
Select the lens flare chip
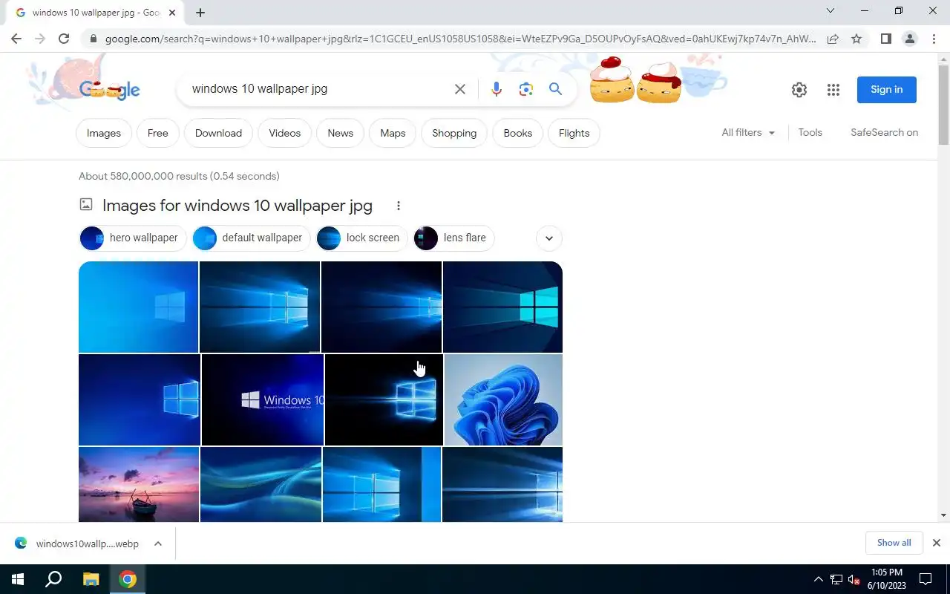(454, 238)
